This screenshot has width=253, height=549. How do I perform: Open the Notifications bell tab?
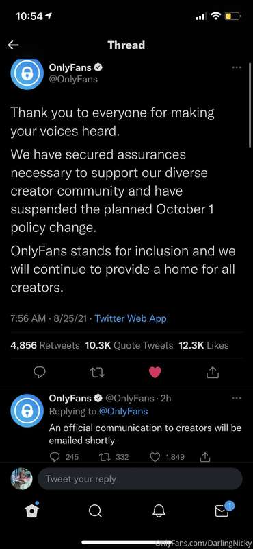point(159,511)
